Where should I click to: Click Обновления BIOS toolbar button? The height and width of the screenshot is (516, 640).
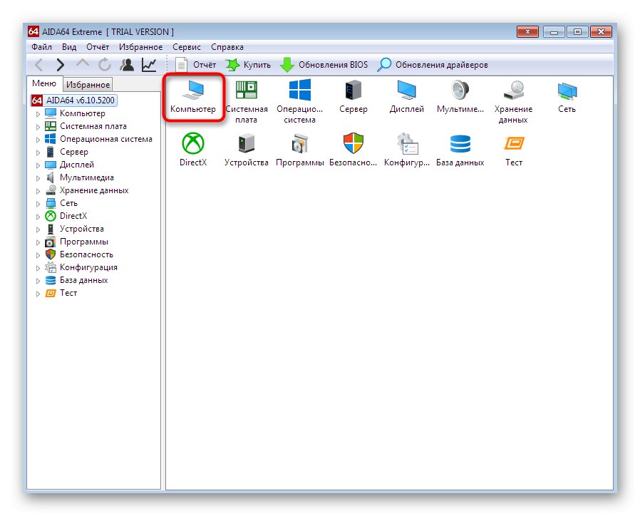[324, 64]
